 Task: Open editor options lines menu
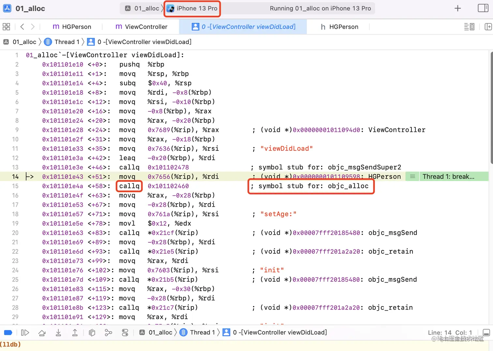click(x=469, y=27)
